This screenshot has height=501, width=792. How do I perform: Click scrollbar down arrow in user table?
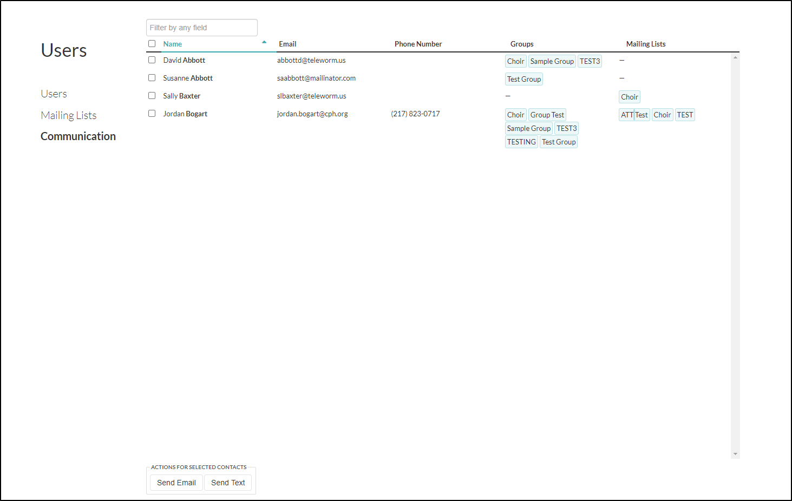tap(735, 454)
